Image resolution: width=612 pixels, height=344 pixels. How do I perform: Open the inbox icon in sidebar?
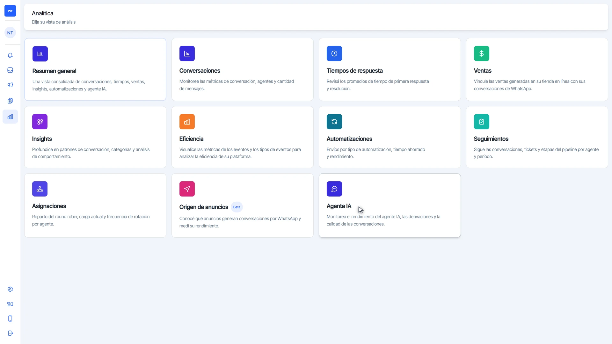point(10,70)
